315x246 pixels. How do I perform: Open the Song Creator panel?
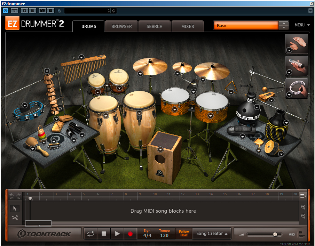click(212, 233)
